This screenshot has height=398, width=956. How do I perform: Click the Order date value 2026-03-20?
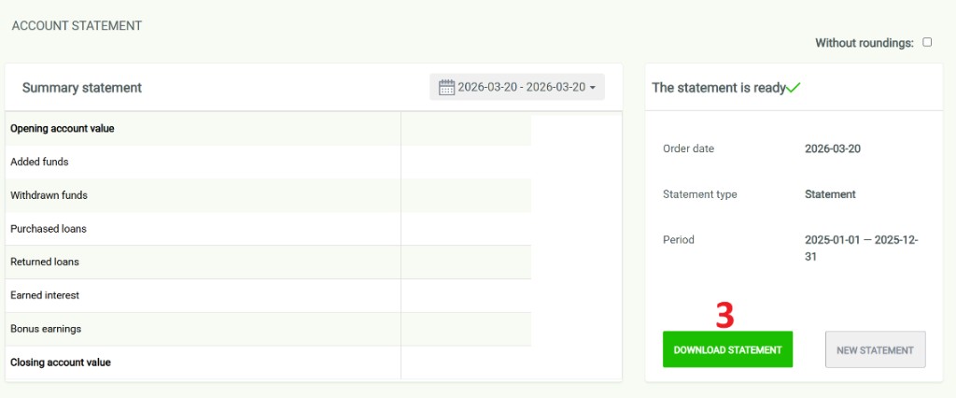click(x=836, y=149)
